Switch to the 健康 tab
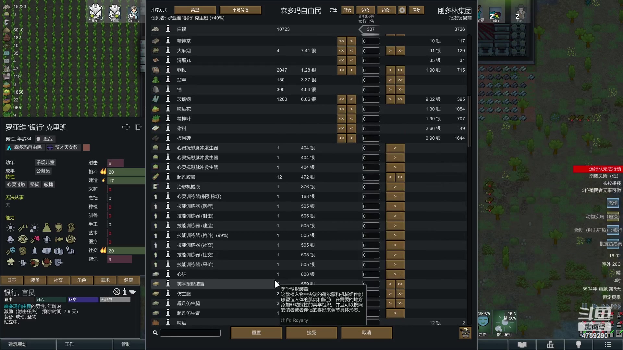623x350 pixels. tap(128, 280)
